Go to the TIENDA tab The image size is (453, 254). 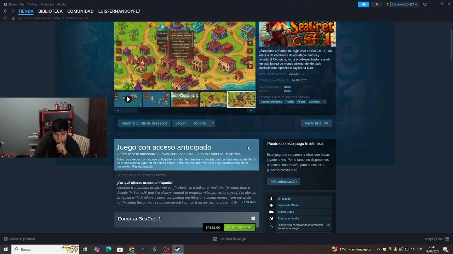click(x=26, y=11)
